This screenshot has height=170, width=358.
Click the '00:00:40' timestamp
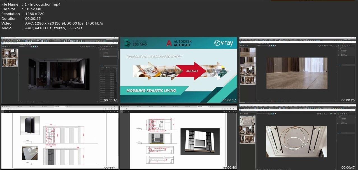tap(230, 167)
